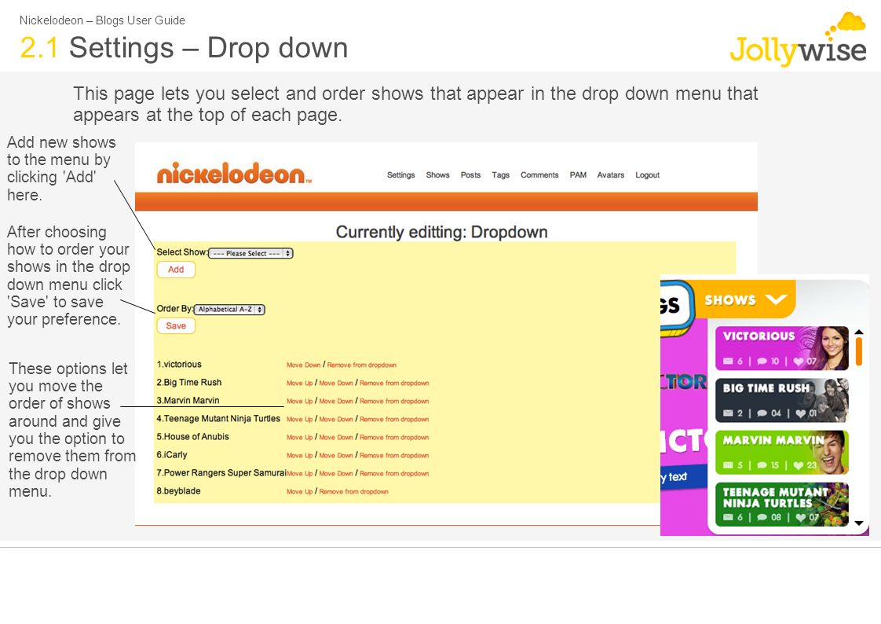881x624 pixels.
Task: Click the comment bubble icon on Victorious card
Action: pos(762,361)
